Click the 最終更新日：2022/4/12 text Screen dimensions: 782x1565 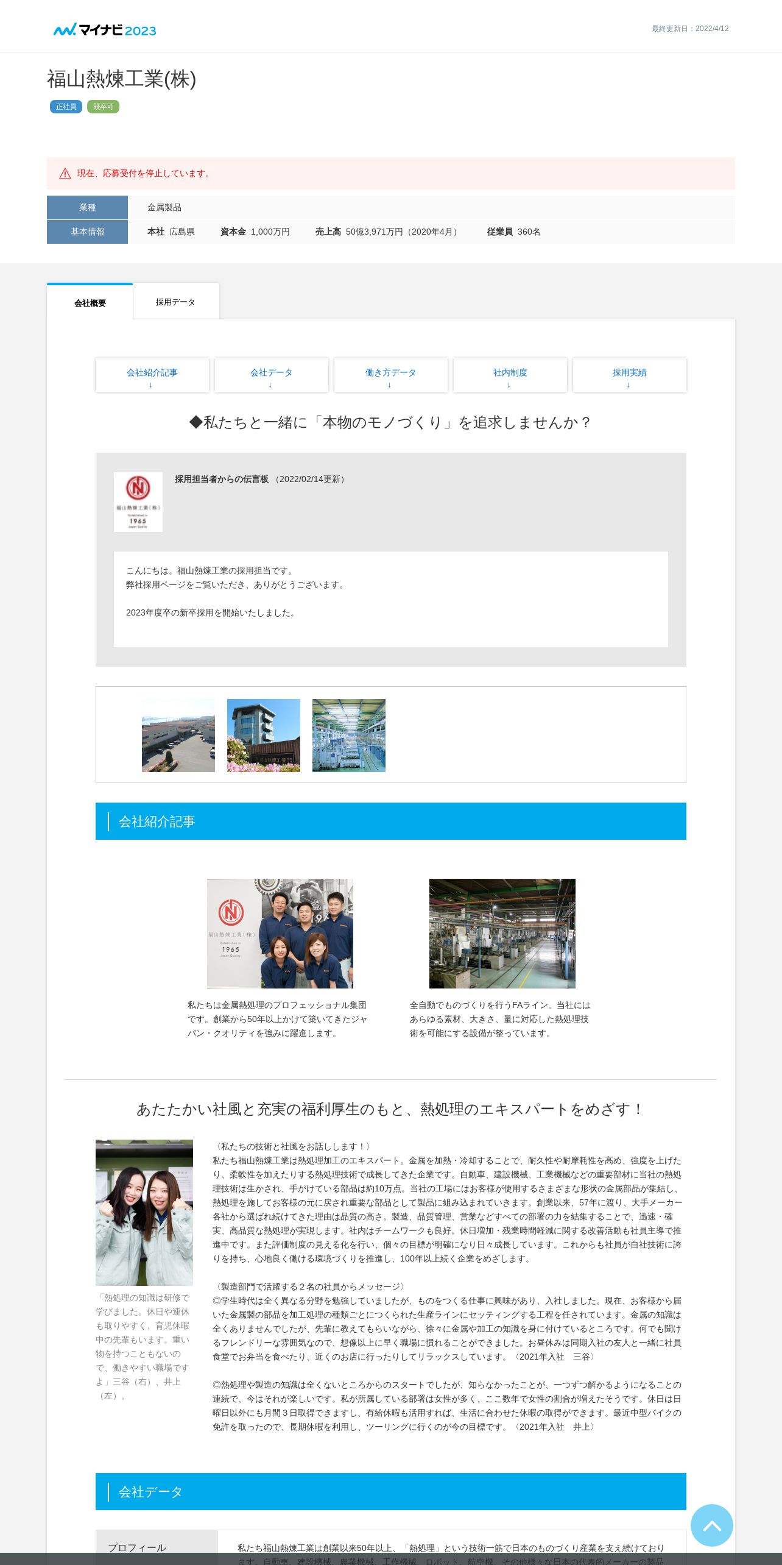coord(690,29)
